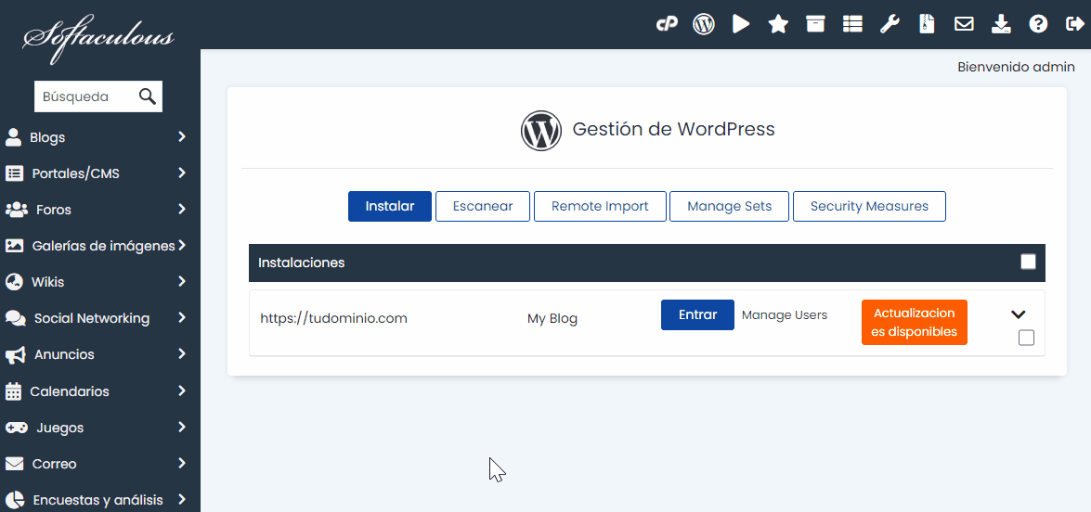Click the Calendarios calendar icon

pos(13,391)
